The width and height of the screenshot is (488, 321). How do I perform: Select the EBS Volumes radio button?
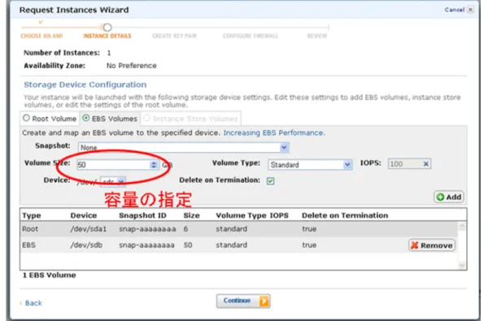tap(86, 118)
